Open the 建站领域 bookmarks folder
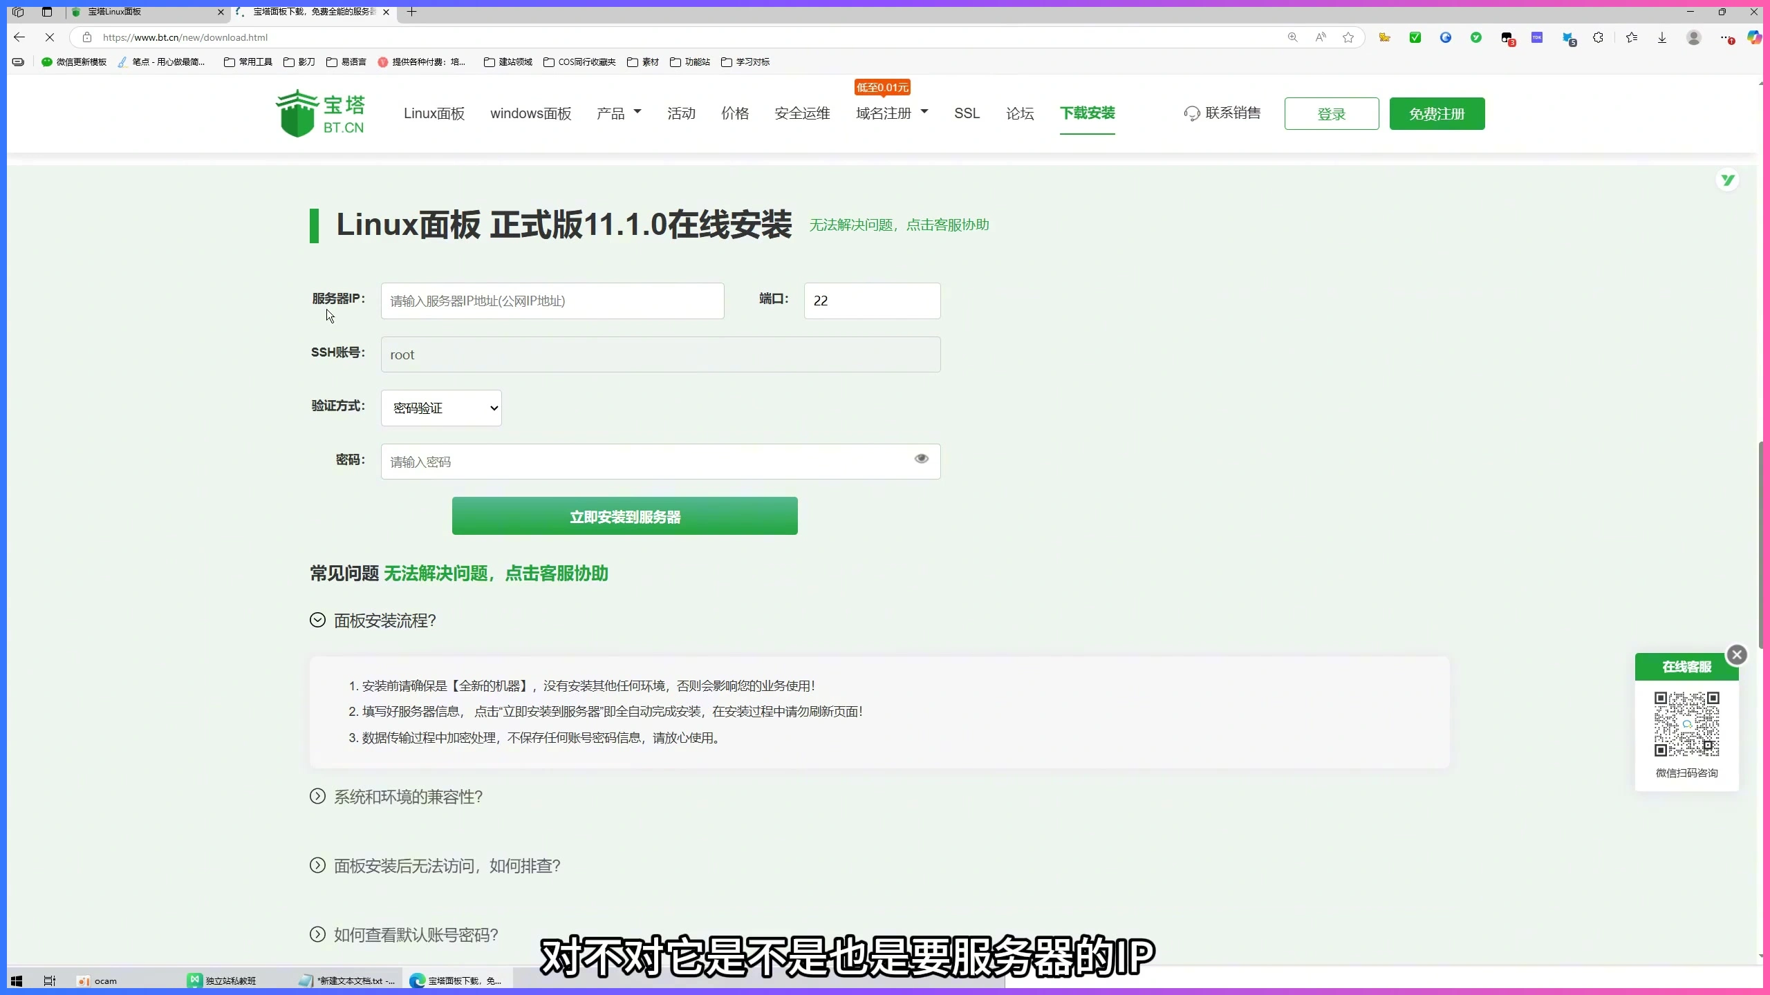This screenshot has width=1770, height=995. tap(508, 62)
